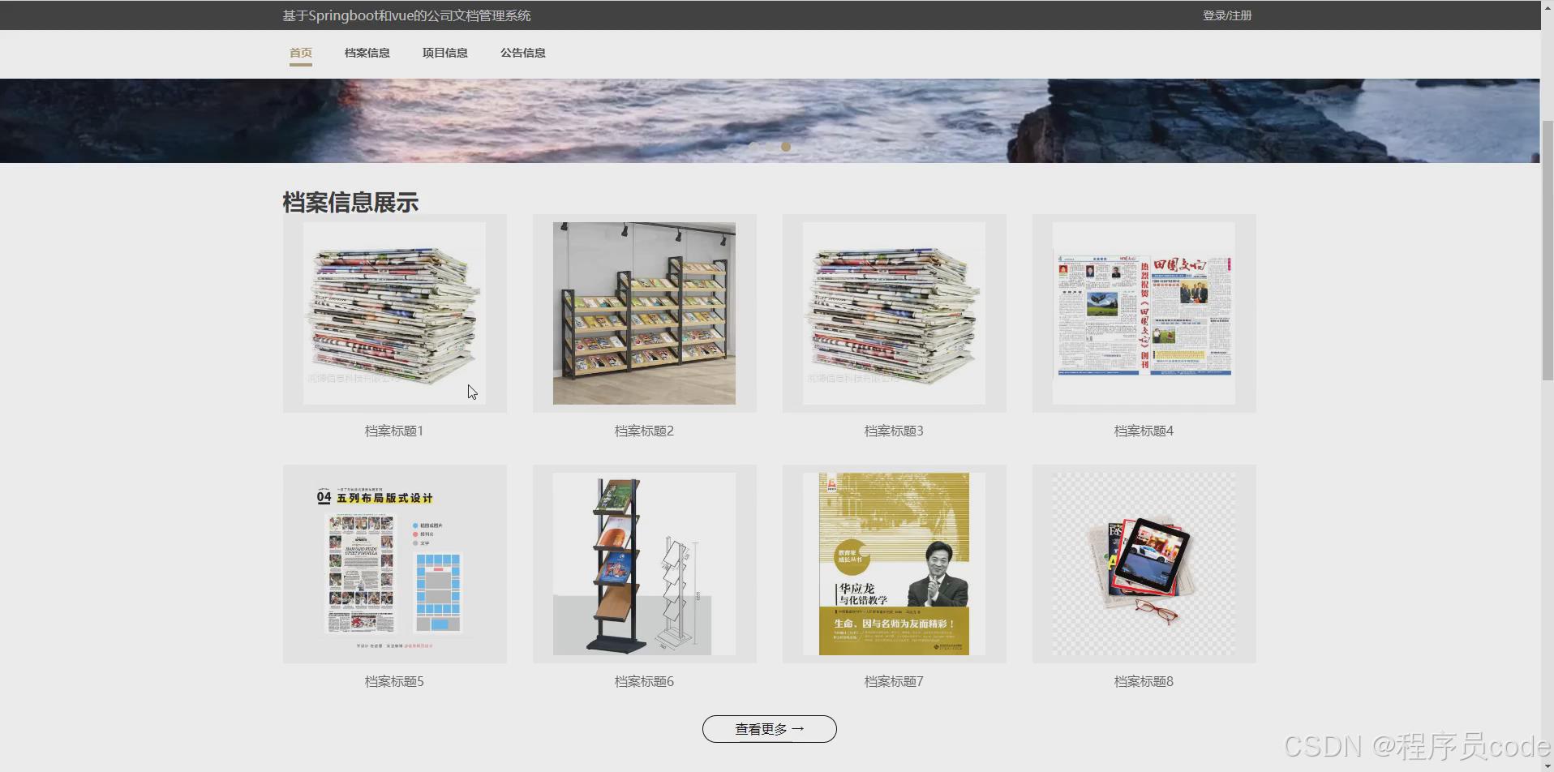Screen dimensions: 1554x772
Task: Click the 档案信息展示 section heading
Action: point(350,202)
